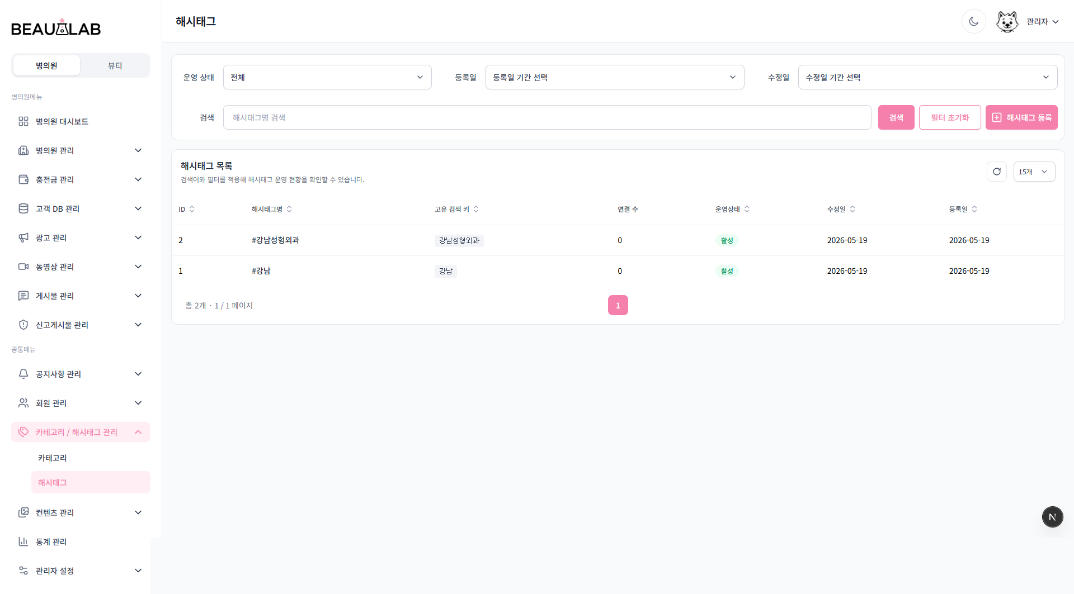The height and width of the screenshot is (594, 1074).
Task: Click the 회원 관리 users icon
Action: (x=23, y=403)
